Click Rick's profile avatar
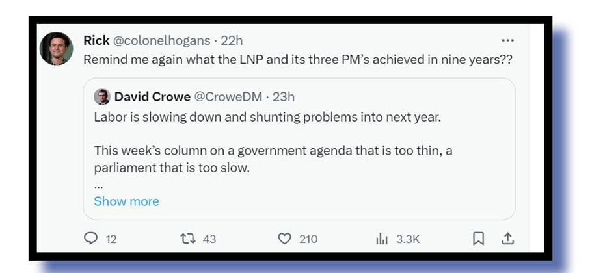The width and height of the screenshot is (590, 273). tap(56, 49)
